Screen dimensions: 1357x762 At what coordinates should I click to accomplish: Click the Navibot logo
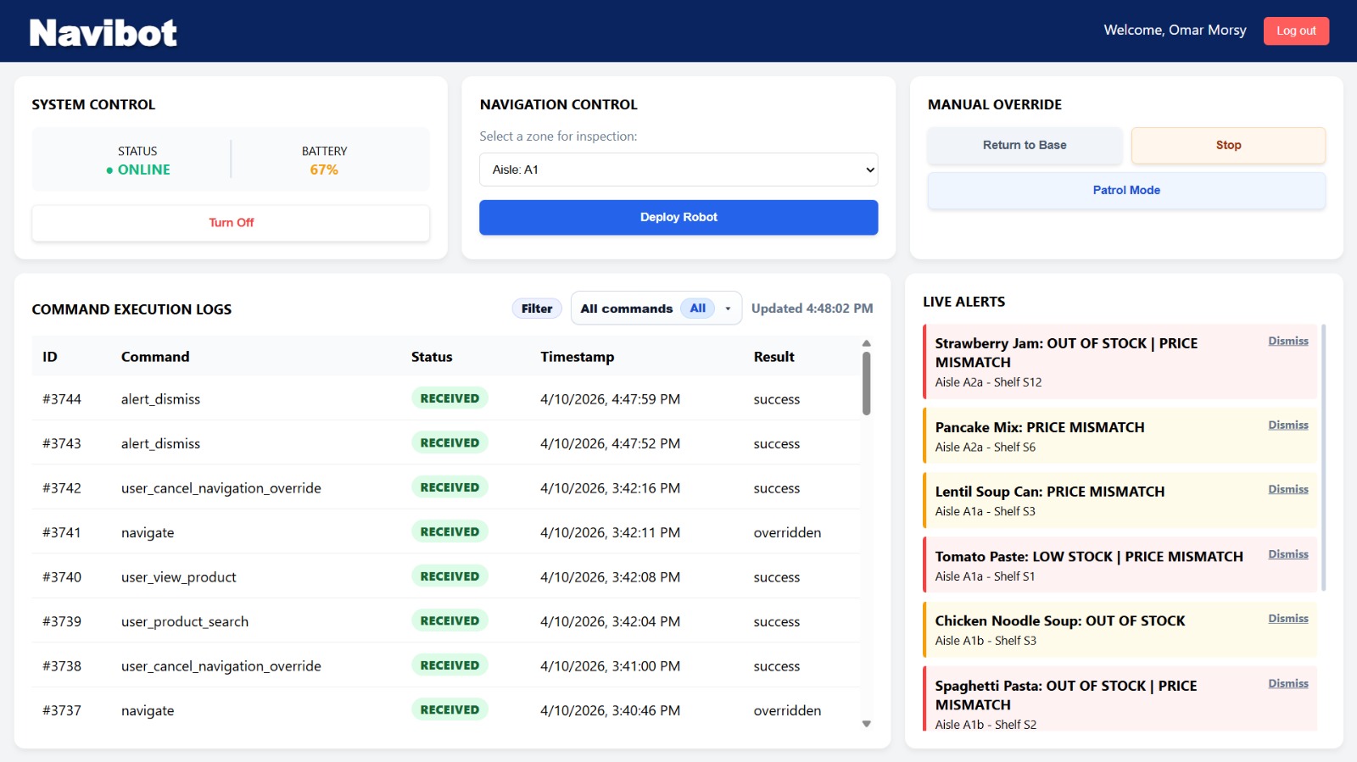[x=103, y=33]
